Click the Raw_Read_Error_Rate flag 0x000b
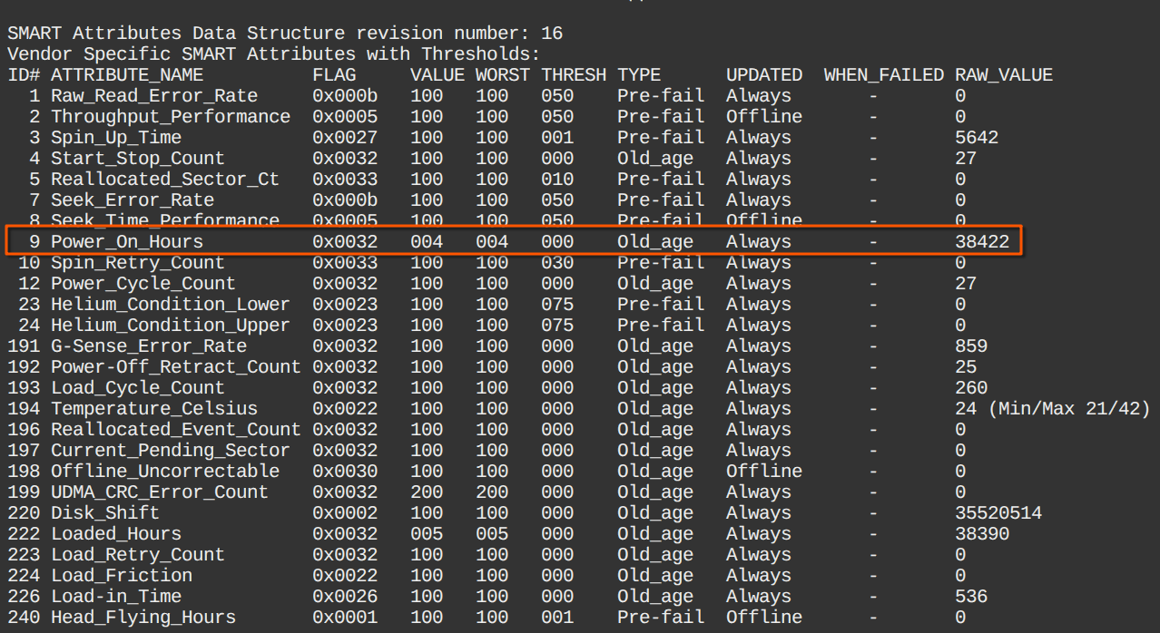This screenshot has width=1160, height=633. pyautogui.click(x=345, y=96)
